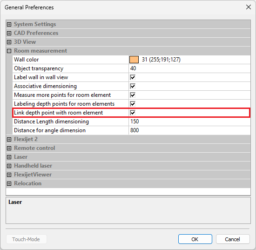The width and height of the screenshot is (256, 250).
Task: Expand the Flexijet 2 section
Action: (9, 140)
